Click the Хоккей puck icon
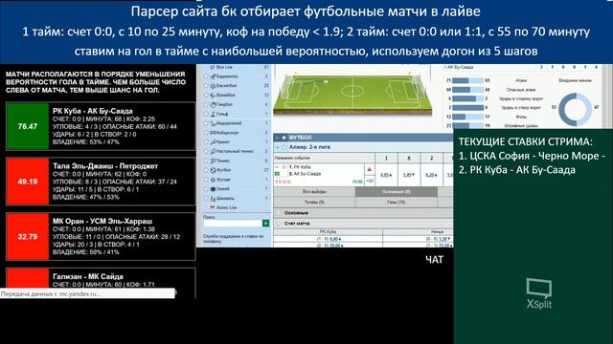Viewport: 613px width, 344px height. click(213, 189)
